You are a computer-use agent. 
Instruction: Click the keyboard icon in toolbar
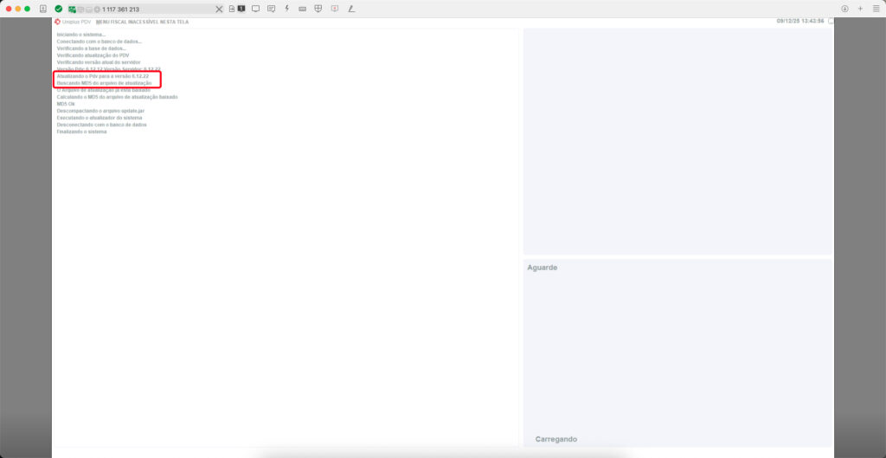[302, 9]
